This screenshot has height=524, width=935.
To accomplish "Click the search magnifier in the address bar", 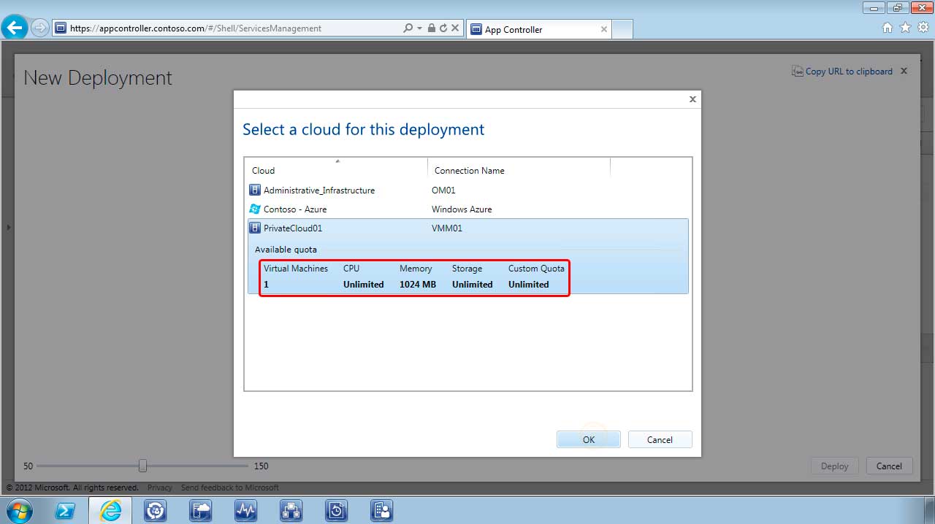I will click(x=408, y=28).
